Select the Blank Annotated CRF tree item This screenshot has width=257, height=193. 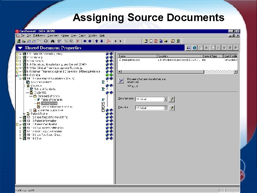[50, 110]
